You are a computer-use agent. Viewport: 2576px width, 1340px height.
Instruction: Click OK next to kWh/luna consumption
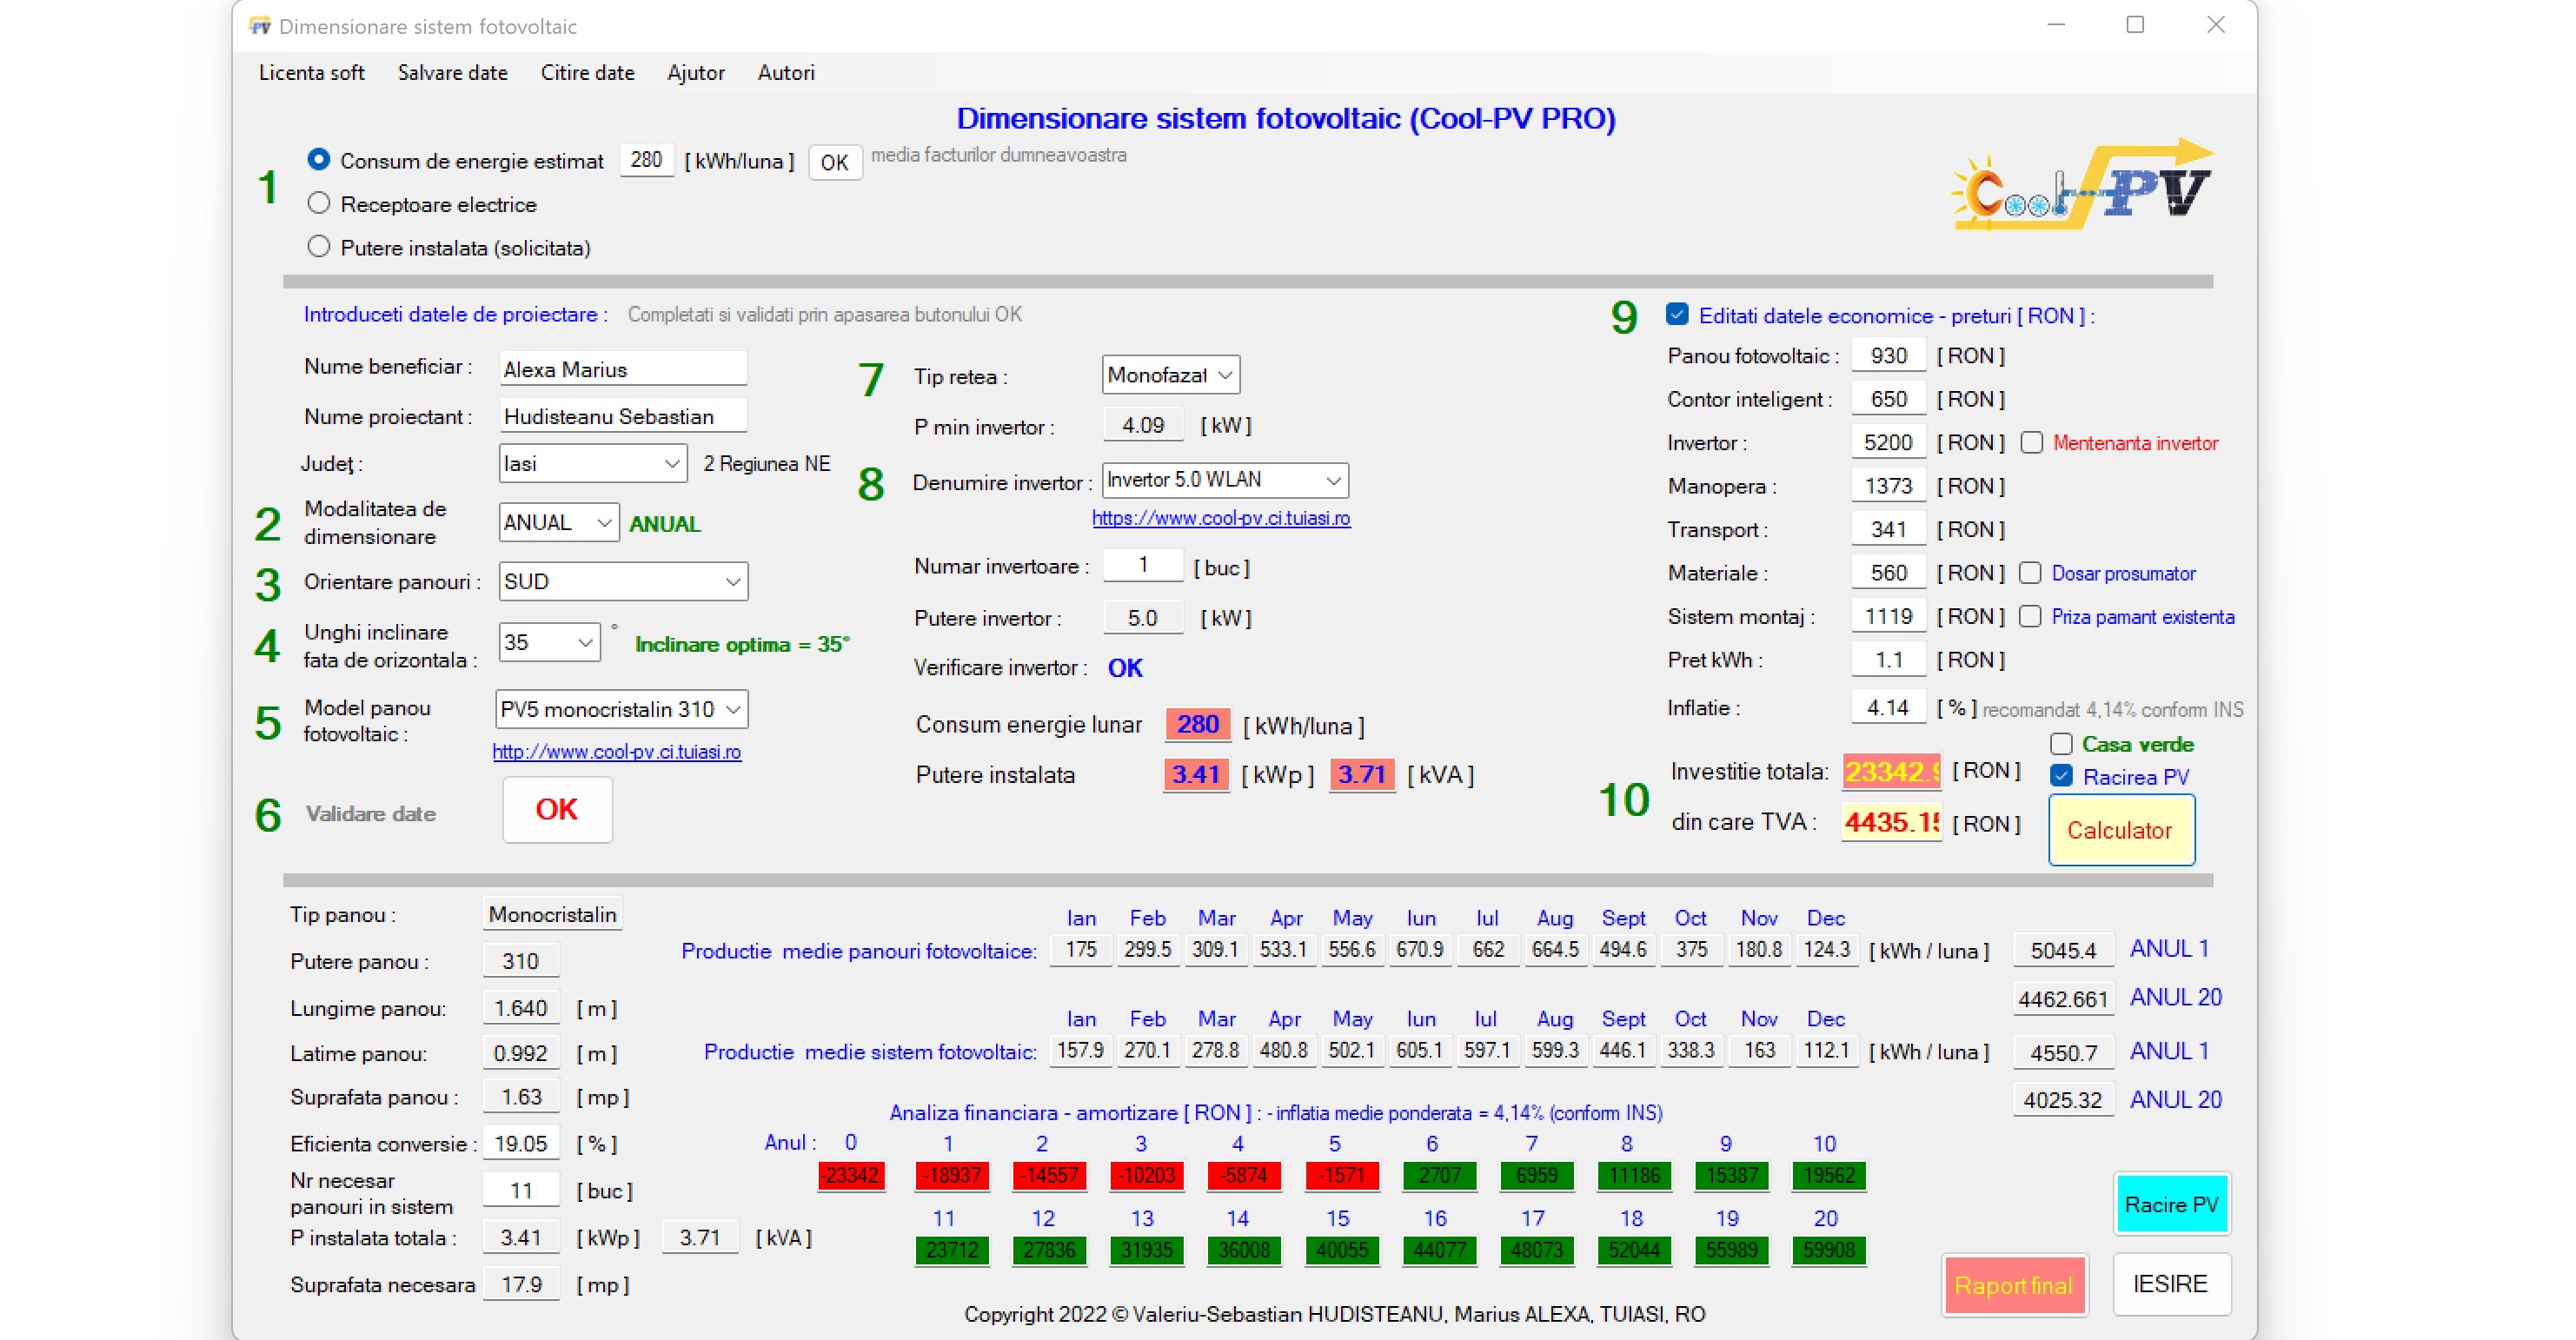tap(834, 162)
